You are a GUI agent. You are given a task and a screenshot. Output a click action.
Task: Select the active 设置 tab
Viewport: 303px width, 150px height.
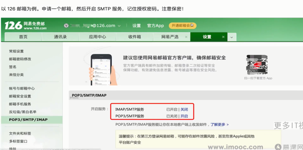207,37
